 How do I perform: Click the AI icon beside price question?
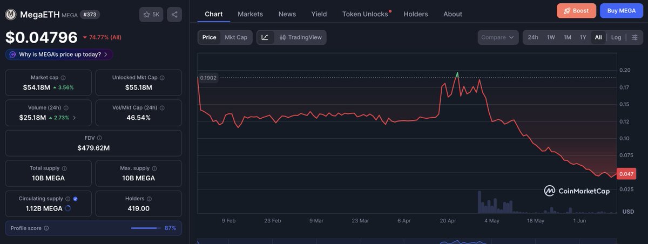[x=12, y=55]
